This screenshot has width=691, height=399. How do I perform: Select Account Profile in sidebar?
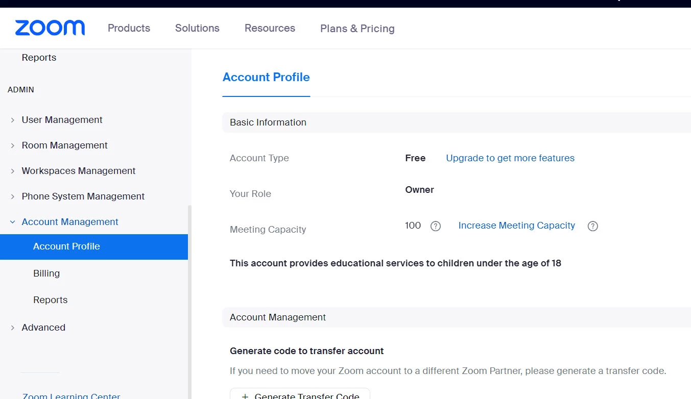[x=94, y=246]
